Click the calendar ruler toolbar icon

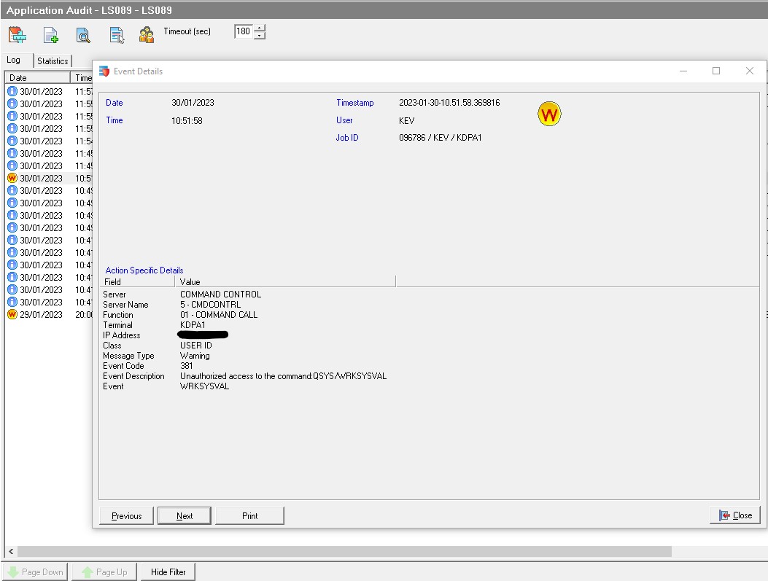(x=18, y=34)
